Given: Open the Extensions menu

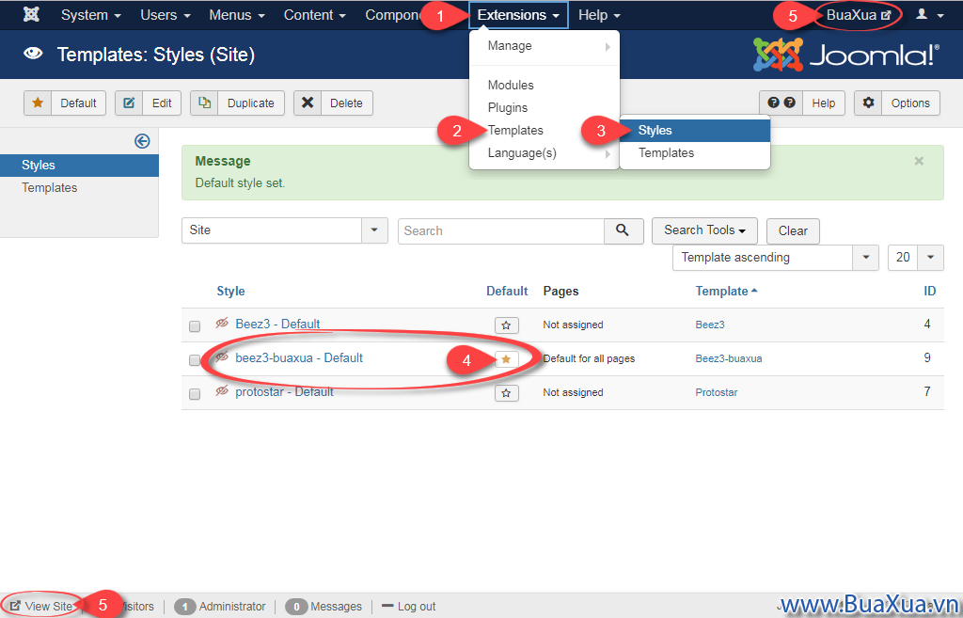Looking at the screenshot, I should 518,15.
